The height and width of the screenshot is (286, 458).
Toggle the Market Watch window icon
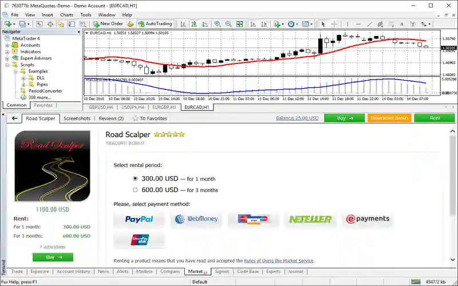click(39, 24)
